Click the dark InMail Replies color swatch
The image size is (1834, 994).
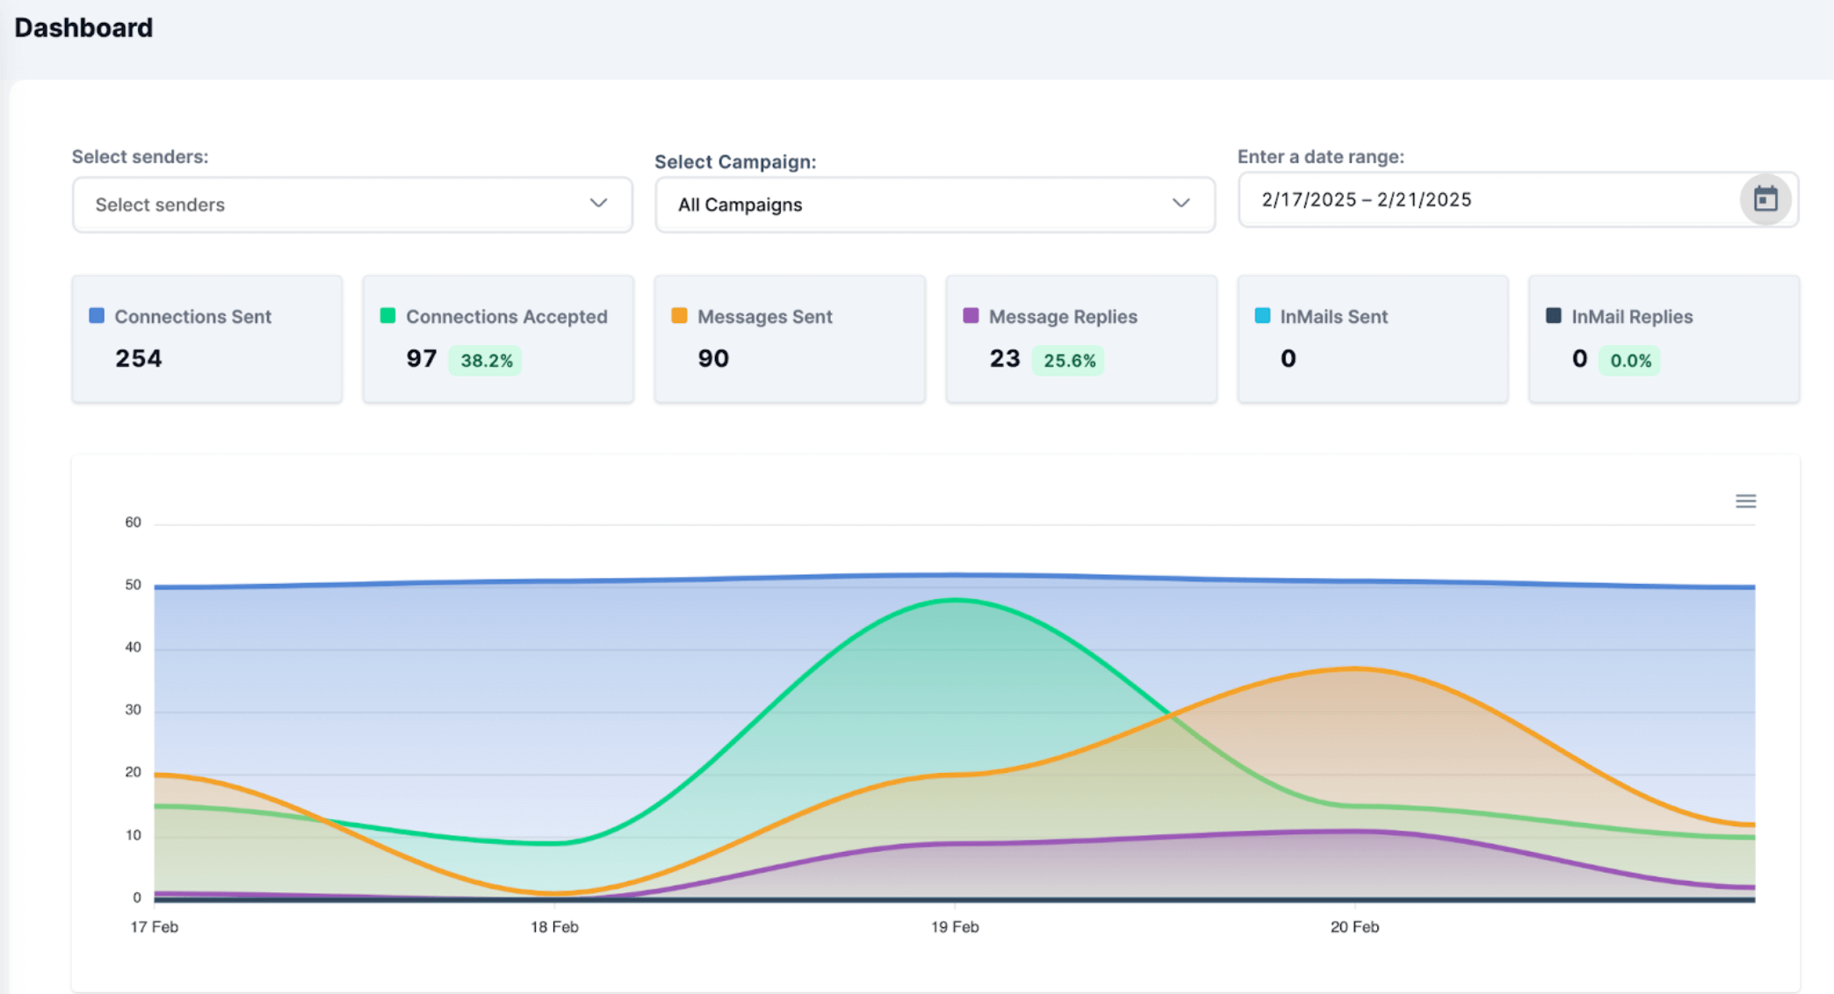pyautogui.click(x=1554, y=315)
